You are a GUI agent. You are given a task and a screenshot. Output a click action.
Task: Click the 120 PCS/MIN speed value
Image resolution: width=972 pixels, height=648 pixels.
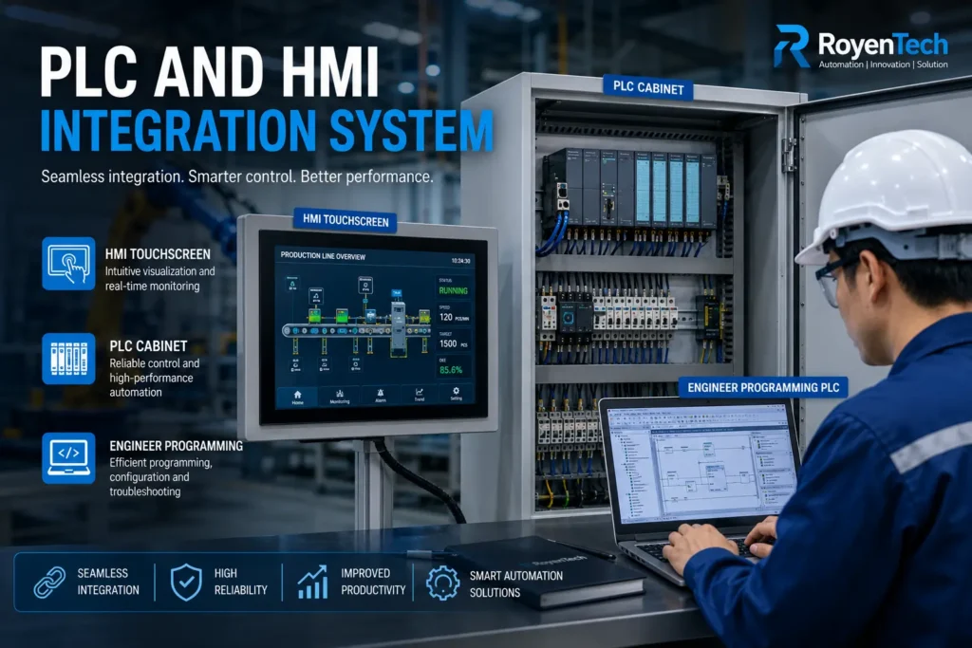(x=455, y=317)
